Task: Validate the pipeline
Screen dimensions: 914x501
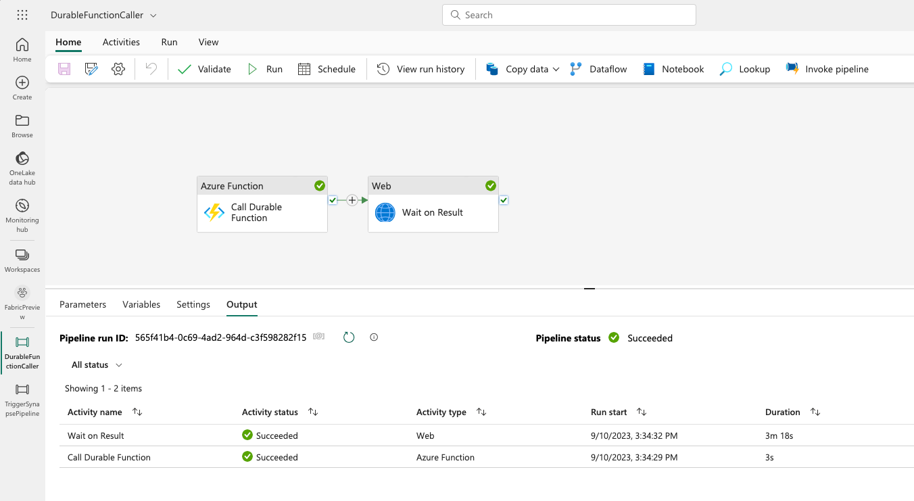Action: click(x=204, y=69)
